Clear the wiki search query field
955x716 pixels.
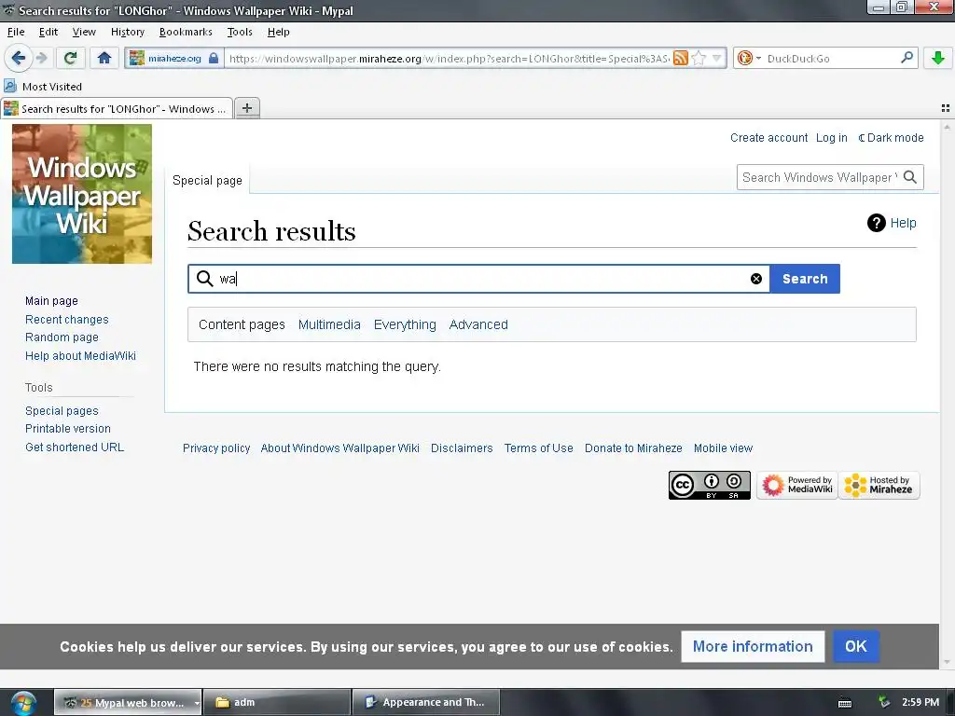pos(755,279)
